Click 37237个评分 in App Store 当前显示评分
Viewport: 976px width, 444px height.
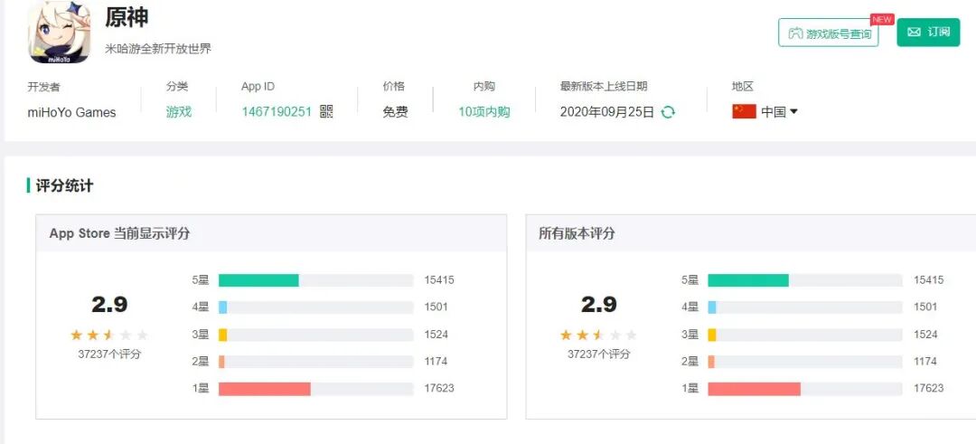click(x=109, y=354)
